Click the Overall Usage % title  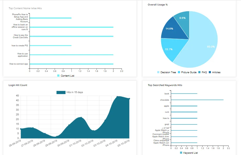coord(158,5)
